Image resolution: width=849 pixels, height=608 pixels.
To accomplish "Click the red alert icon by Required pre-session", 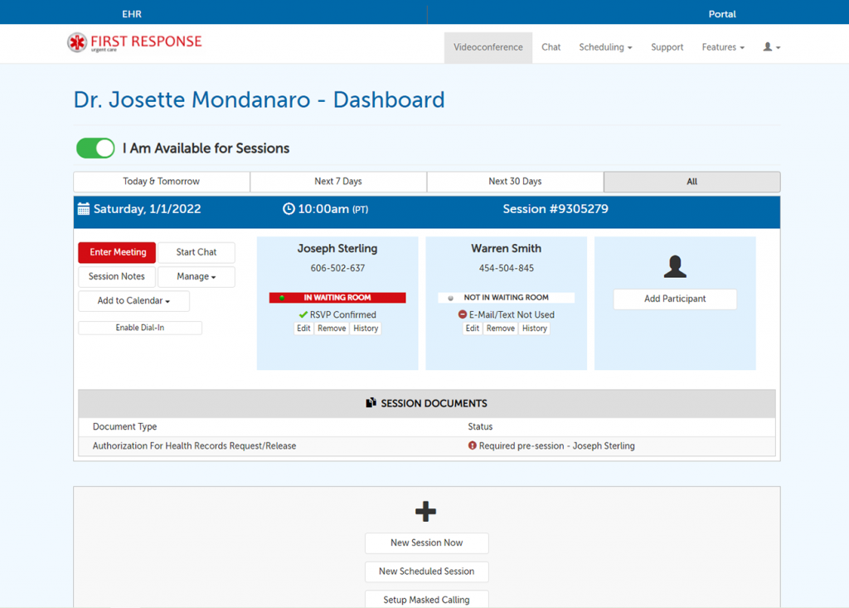I will click(472, 445).
